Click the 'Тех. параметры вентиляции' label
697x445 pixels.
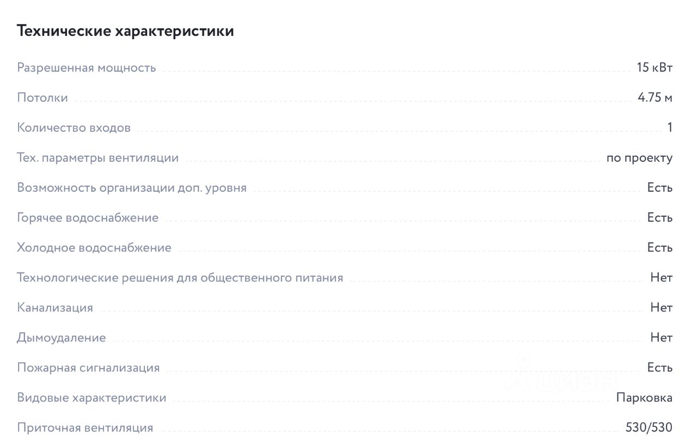coord(98,158)
